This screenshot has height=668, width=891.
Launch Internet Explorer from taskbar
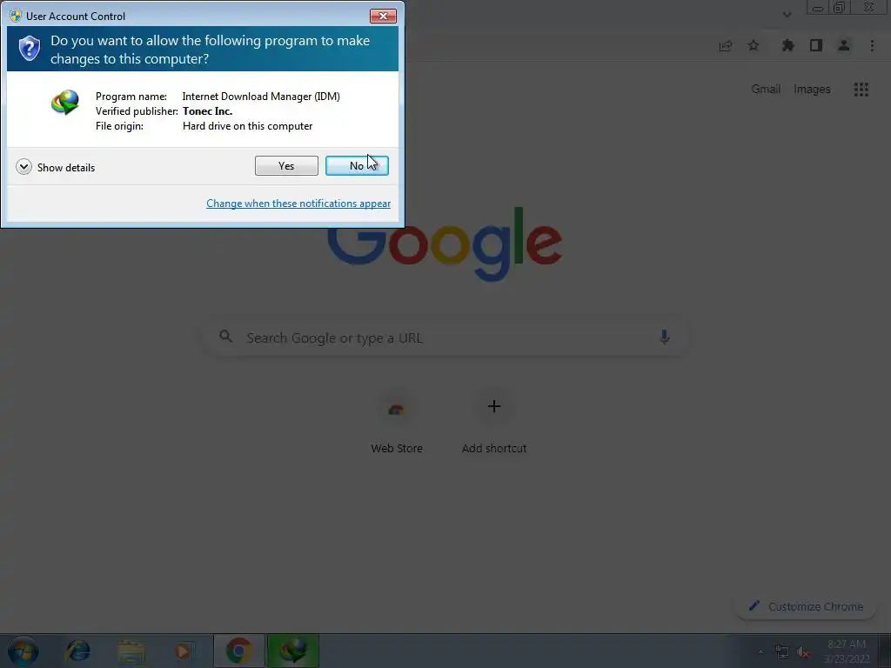[77, 651]
